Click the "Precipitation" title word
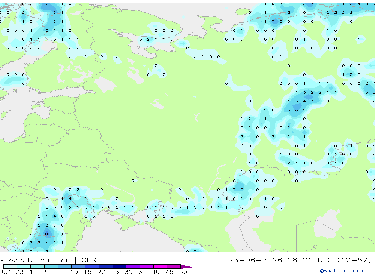This screenshot has height=274, width=375. click(x=25, y=260)
